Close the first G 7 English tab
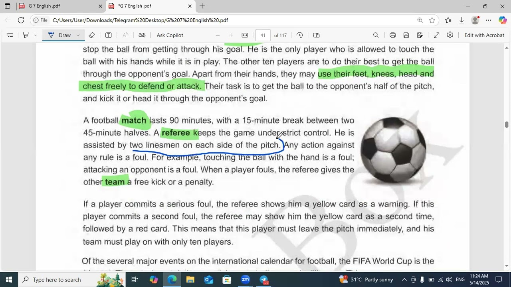 100,6
